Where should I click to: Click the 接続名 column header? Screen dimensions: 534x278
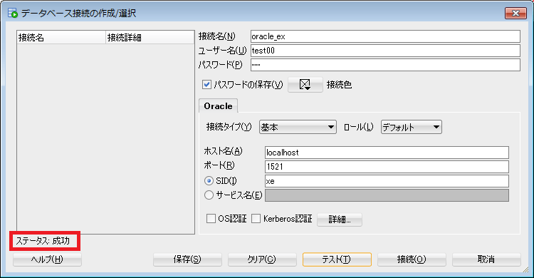[61, 38]
